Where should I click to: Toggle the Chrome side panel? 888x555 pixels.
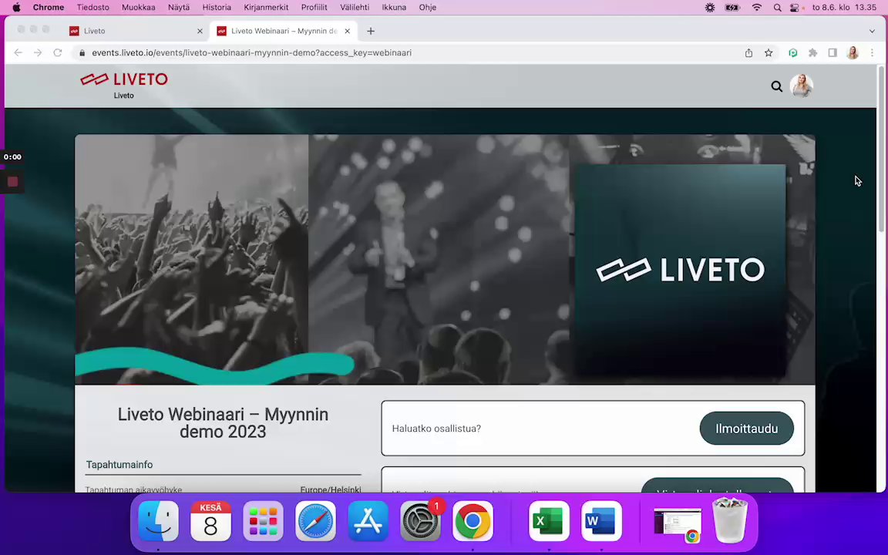(832, 52)
